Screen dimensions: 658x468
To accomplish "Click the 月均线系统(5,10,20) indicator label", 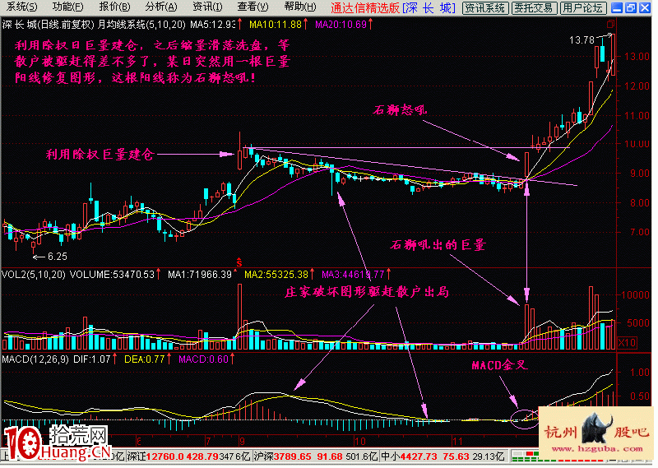I will tap(141, 25).
